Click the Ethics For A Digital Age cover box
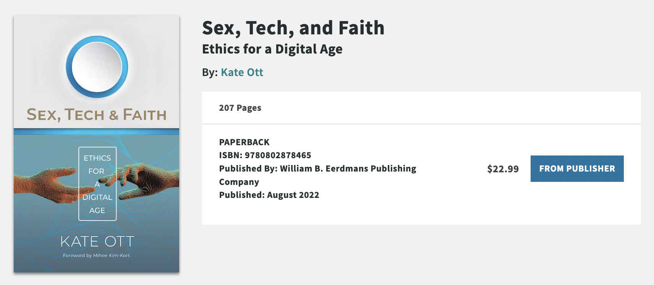Viewport: 654px width, 285px height. pos(97,184)
